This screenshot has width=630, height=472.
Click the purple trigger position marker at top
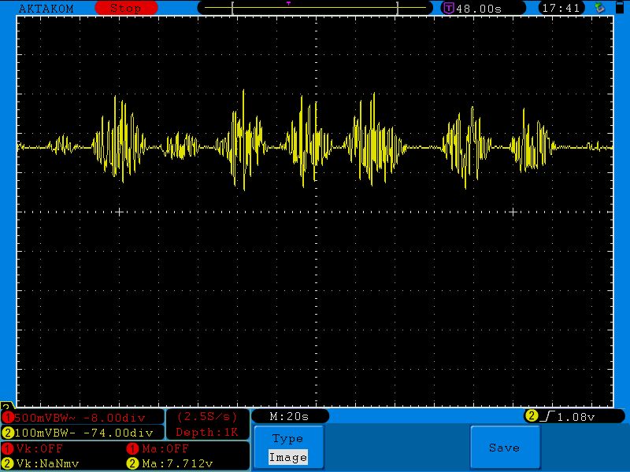point(288,3)
